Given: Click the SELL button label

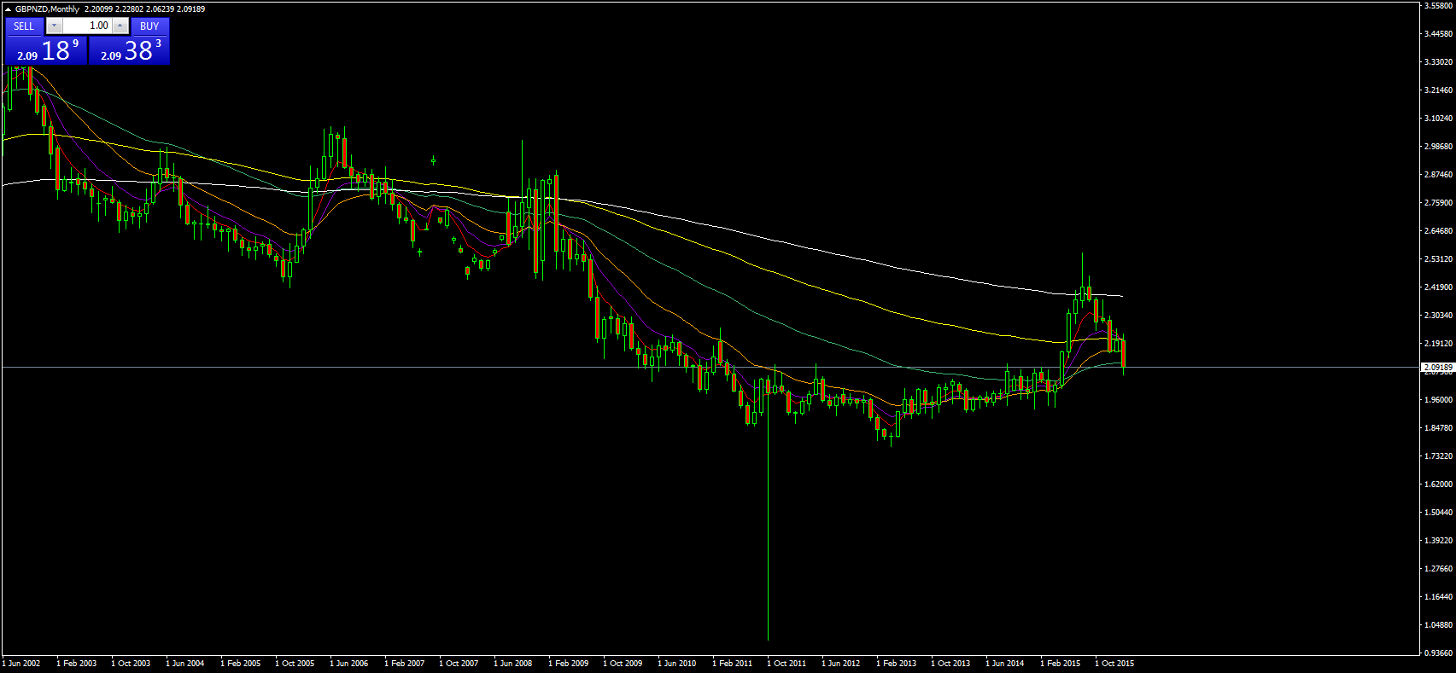Looking at the screenshot, I should [x=24, y=26].
